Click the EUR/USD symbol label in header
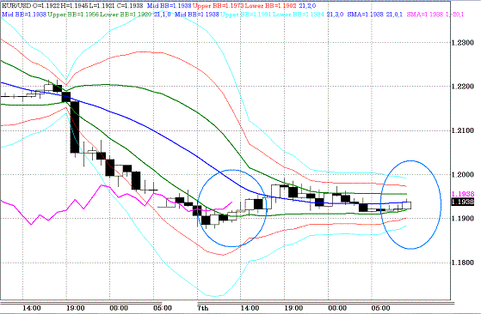This screenshot has width=481, height=314. click(15, 6)
